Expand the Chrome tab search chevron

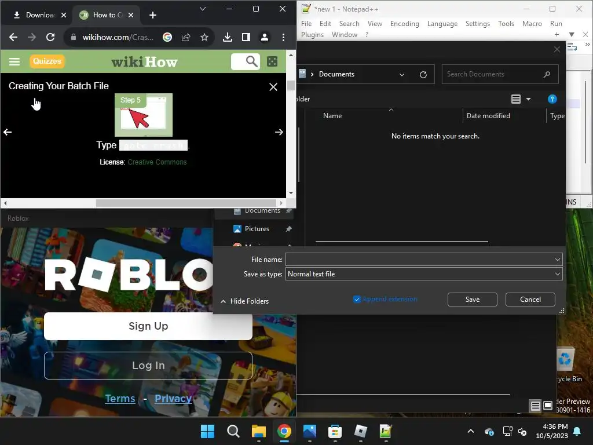tap(203, 9)
